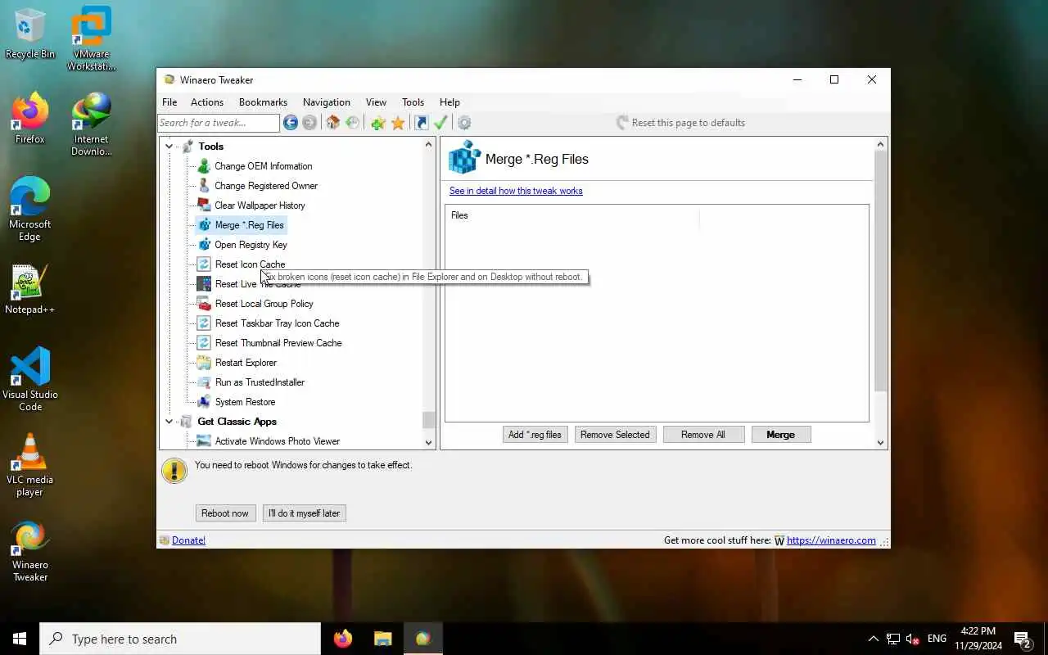The height and width of the screenshot is (655, 1048).
Task: Click the Open Registry Key icon
Action: 204,245
